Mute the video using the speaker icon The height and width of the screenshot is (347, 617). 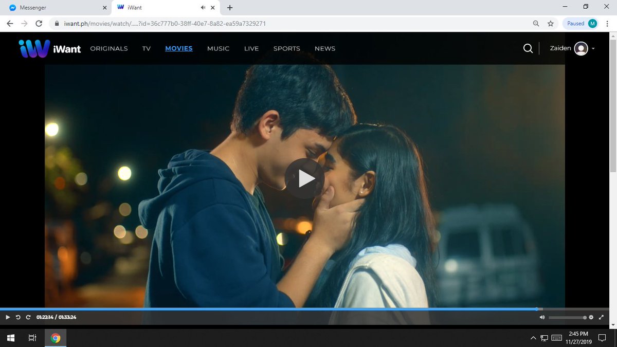coord(542,317)
